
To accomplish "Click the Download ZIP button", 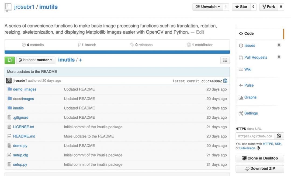I will 260,168.
